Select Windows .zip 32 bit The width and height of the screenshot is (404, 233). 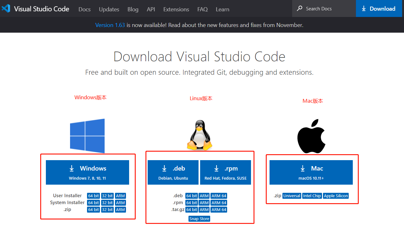pyautogui.click(x=107, y=210)
